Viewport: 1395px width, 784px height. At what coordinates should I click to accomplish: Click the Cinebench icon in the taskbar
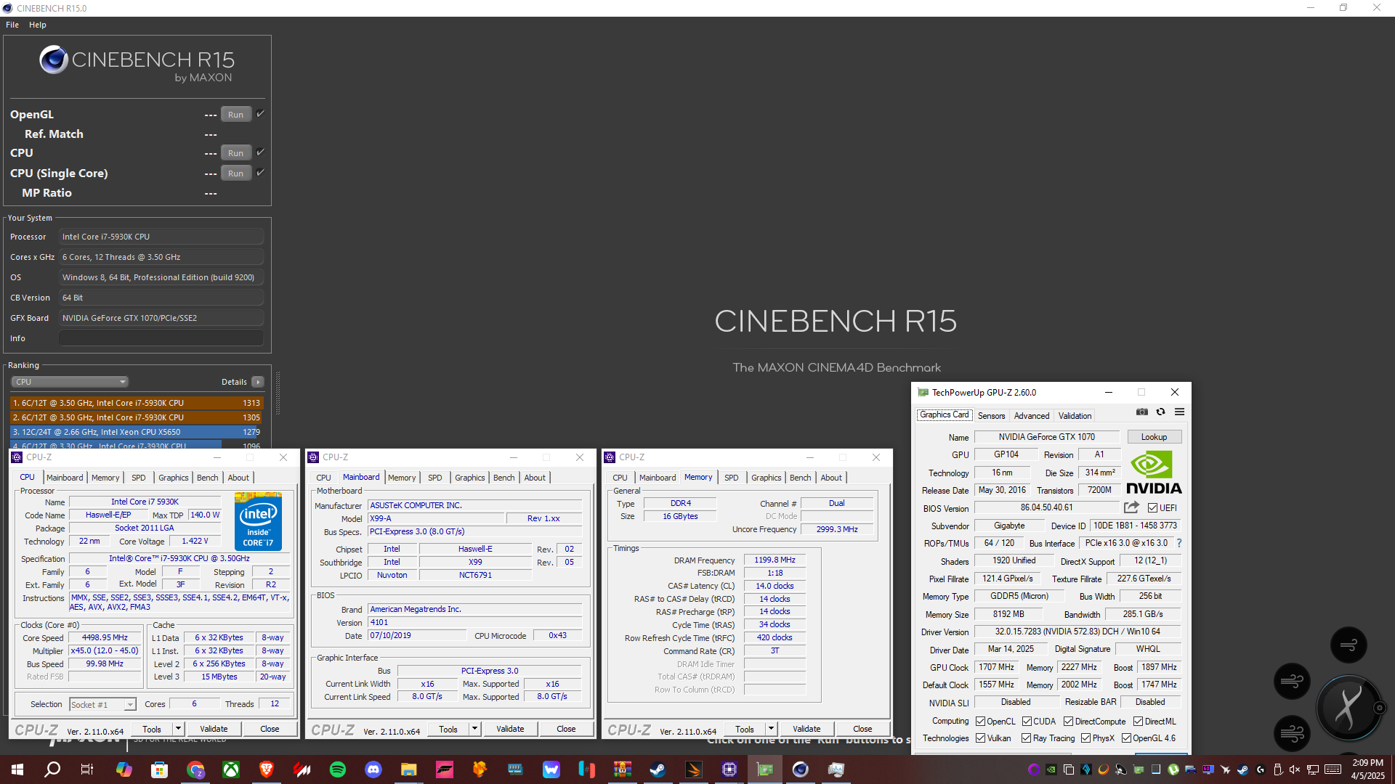(801, 769)
